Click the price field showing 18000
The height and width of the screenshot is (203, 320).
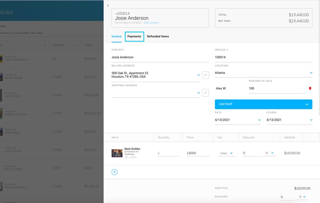(x=198, y=153)
